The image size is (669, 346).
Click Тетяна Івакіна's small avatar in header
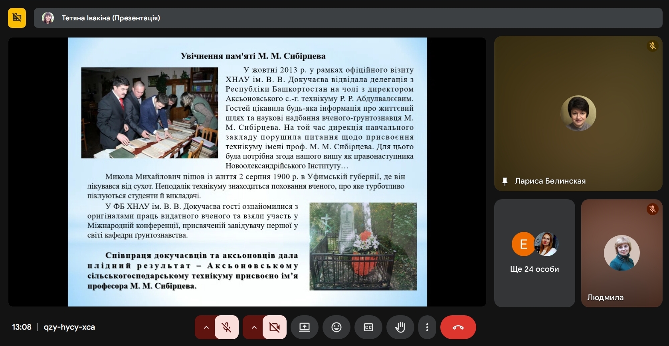point(48,18)
